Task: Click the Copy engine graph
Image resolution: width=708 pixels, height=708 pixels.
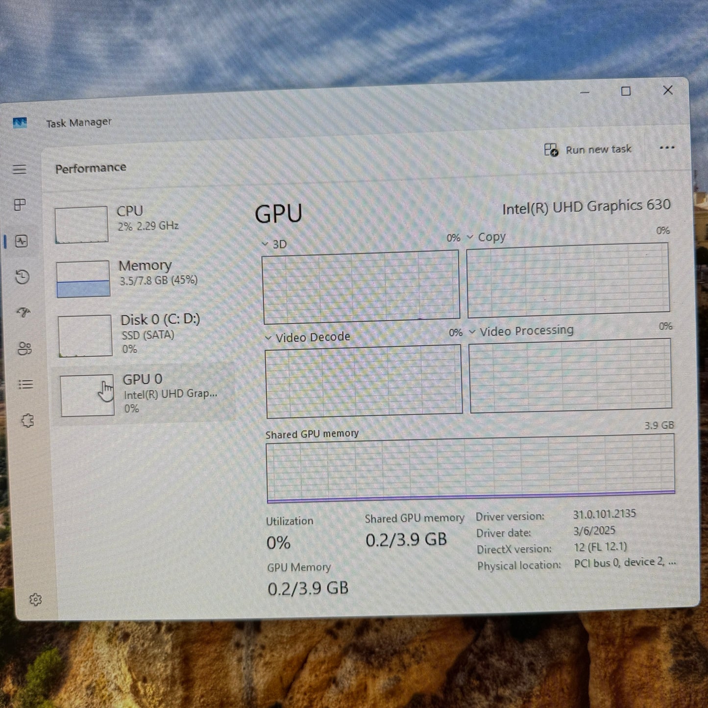Action: click(568, 281)
